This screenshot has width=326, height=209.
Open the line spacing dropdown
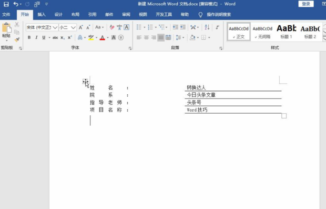click(184, 37)
